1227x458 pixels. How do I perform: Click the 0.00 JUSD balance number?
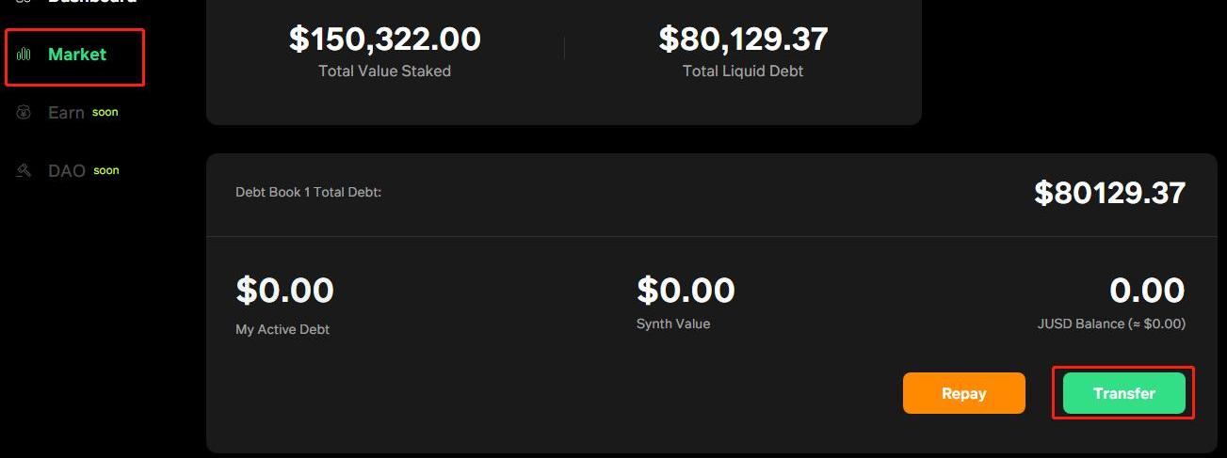point(1147,290)
